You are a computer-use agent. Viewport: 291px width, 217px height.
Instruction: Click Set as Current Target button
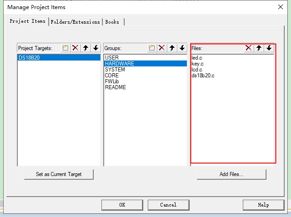tap(59, 174)
